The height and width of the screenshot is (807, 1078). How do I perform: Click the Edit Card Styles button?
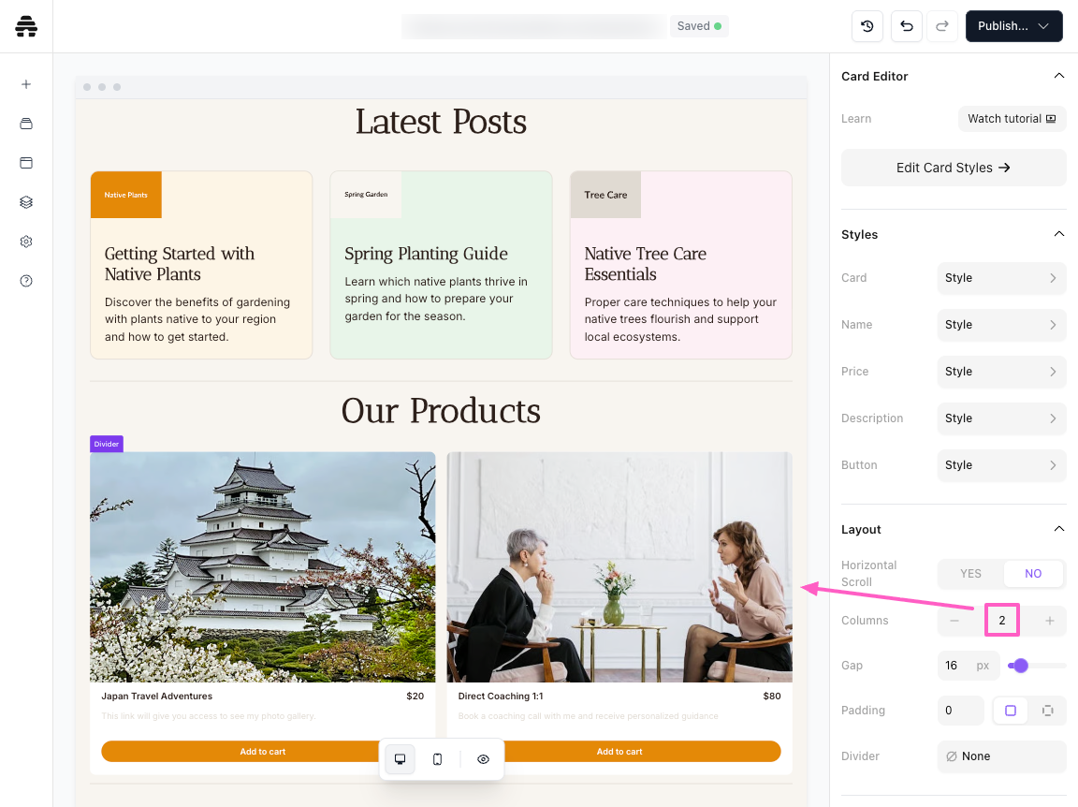pyautogui.click(x=954, y=168)
